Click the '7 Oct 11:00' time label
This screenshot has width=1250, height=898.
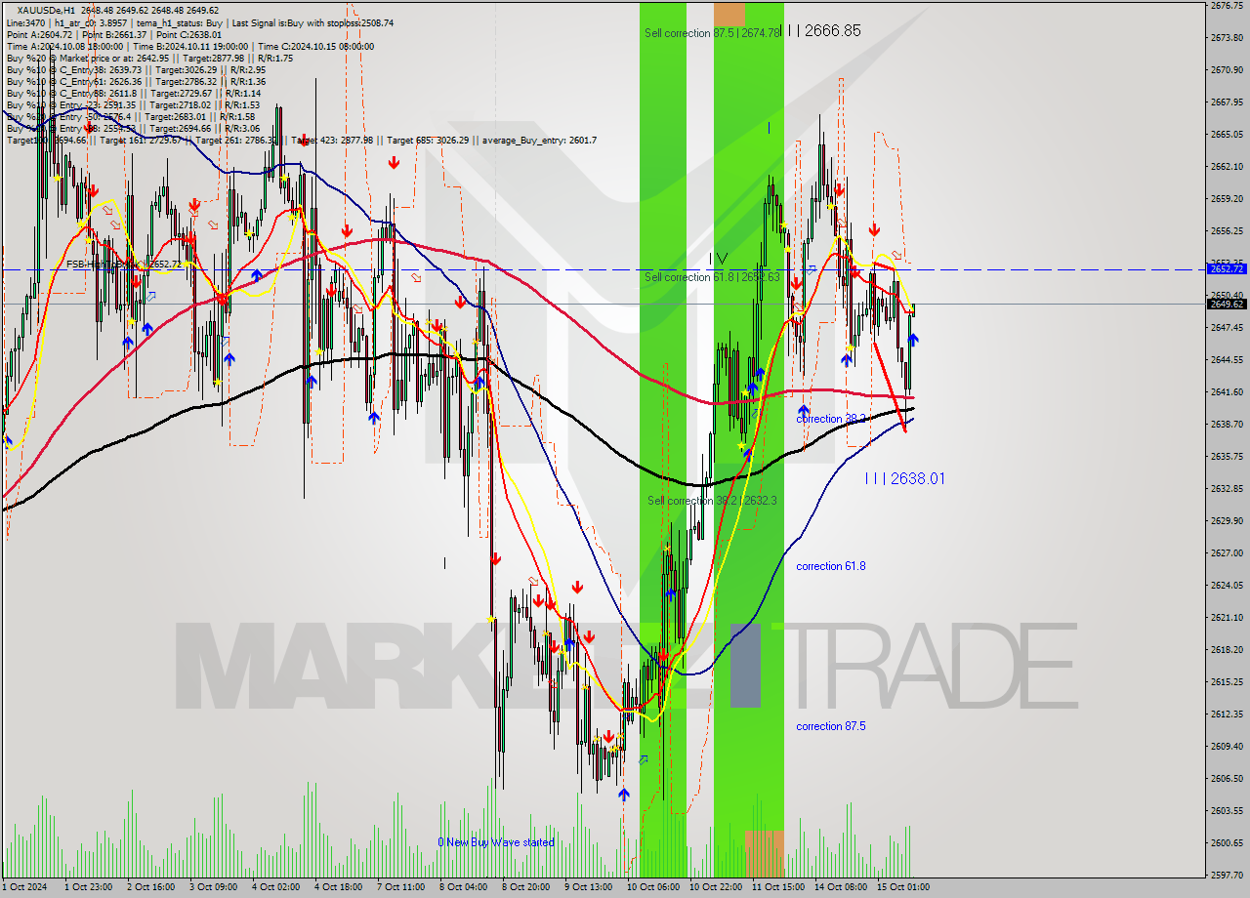[401, 887]
